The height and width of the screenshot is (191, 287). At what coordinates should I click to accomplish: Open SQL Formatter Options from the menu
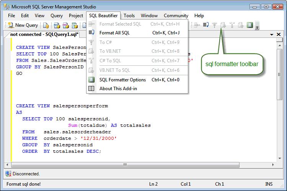[x=137, y=80]
